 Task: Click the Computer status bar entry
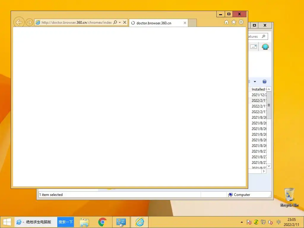[239, 195]
